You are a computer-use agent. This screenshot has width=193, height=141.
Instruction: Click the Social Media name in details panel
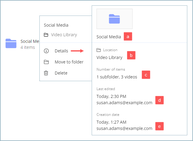click(x=109, y=37)
